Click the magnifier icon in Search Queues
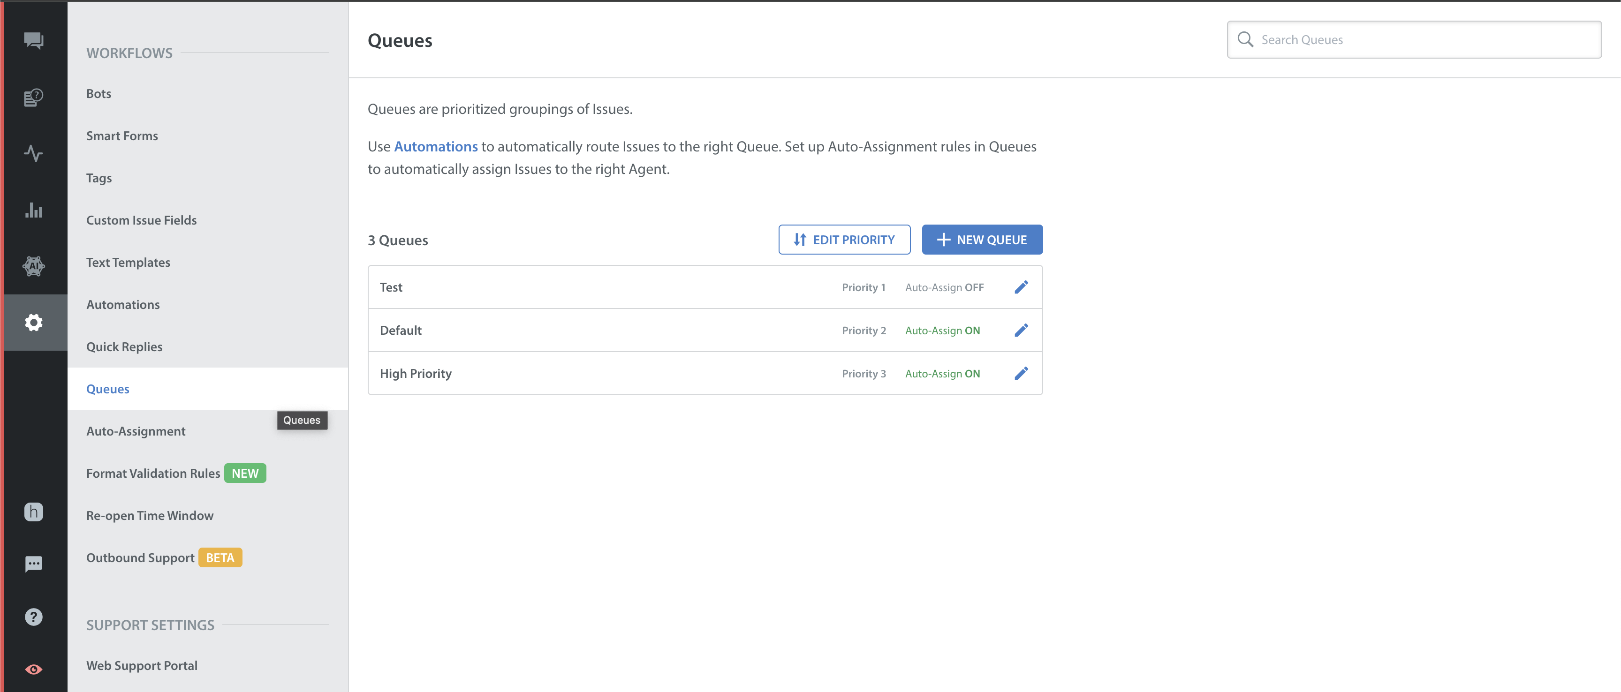Image resolution: width=1621 pixels, height=692 pixels. [1245, 40]
